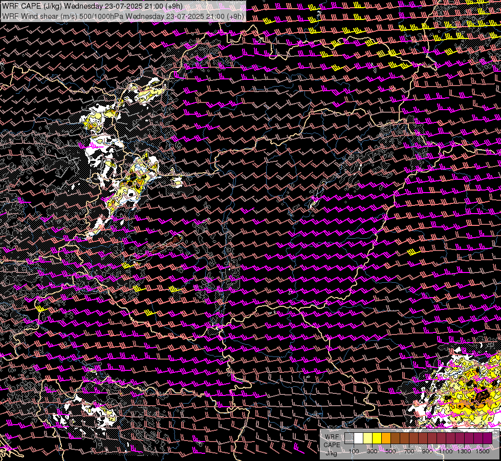501x461 pixels.
Task: Click the 'WRF Wind shear (m/s)' title line
Action: [x=123, y=16]
